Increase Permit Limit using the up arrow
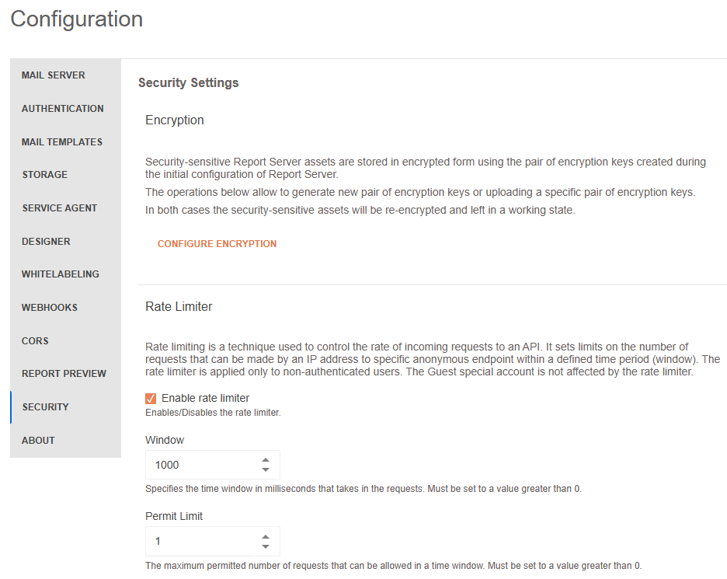 (265, 536)
